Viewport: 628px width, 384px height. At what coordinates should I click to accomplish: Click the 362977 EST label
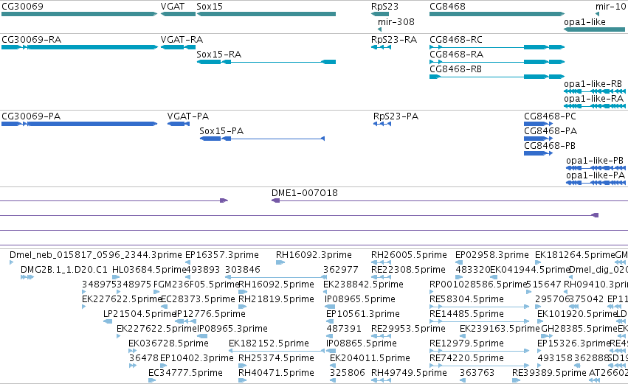point(341,270)
